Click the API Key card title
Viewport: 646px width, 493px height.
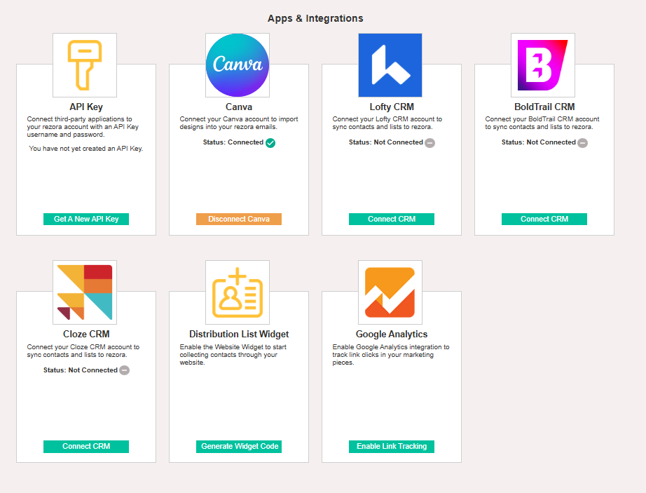[x=86, y=107]
